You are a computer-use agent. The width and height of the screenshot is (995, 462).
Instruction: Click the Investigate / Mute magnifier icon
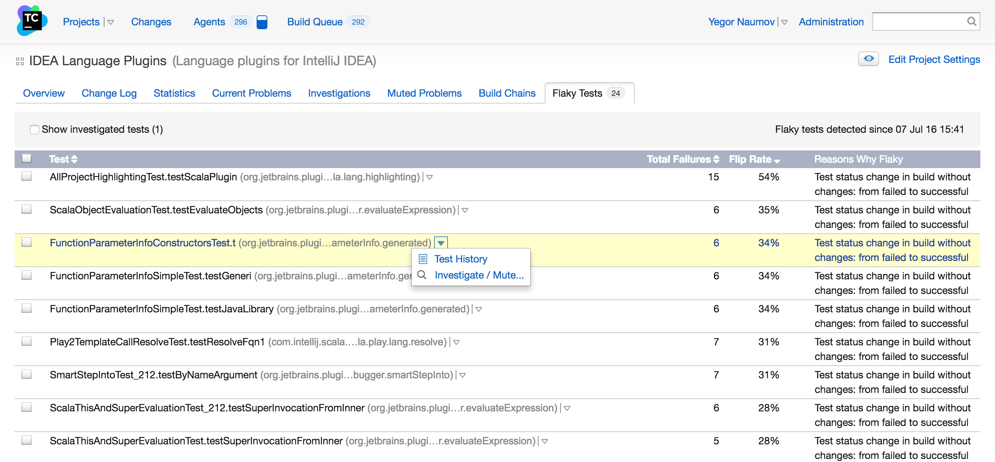pyautogui.click(x=422, y=275)
